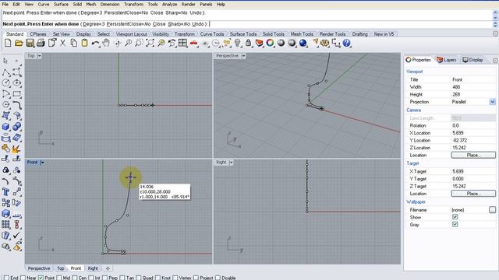Image resolution: width=499 pixels, height=280 pixels.
Task: Enable Quad object snap
Action: click(x=139, y=278)
